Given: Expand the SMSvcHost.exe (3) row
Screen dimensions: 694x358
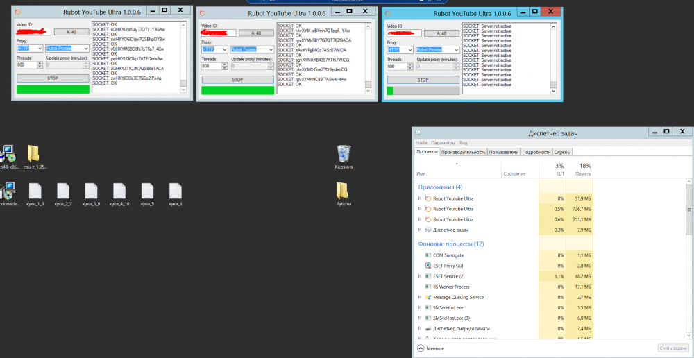Looking at the screenshot, I should [x=420, y=318].
